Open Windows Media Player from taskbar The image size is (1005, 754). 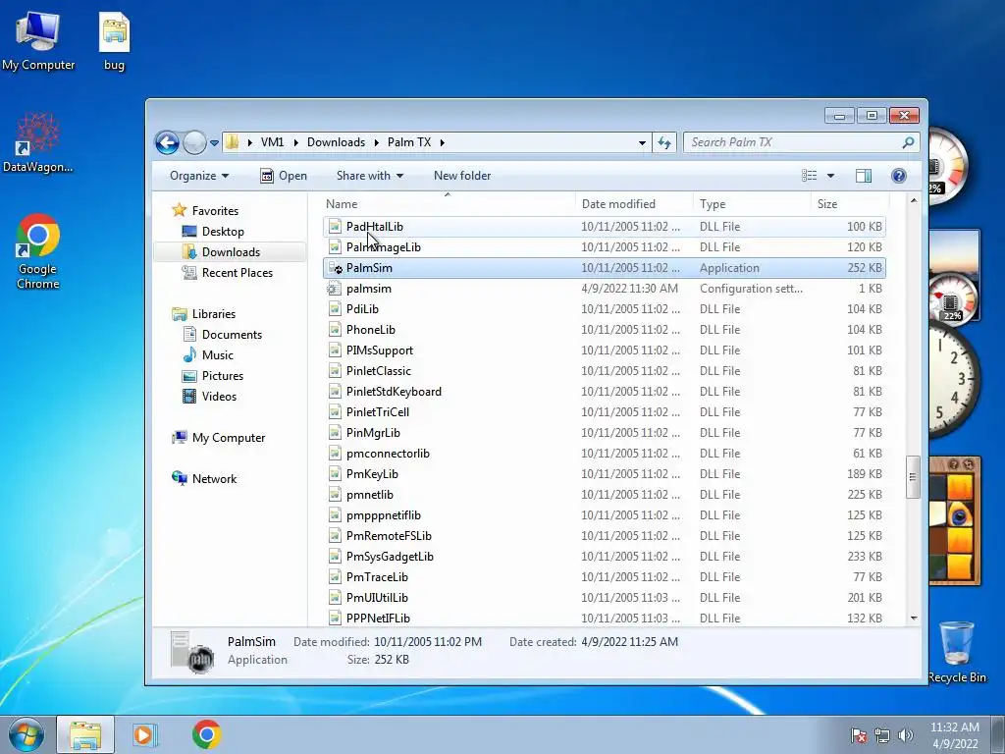click(145, 734)
